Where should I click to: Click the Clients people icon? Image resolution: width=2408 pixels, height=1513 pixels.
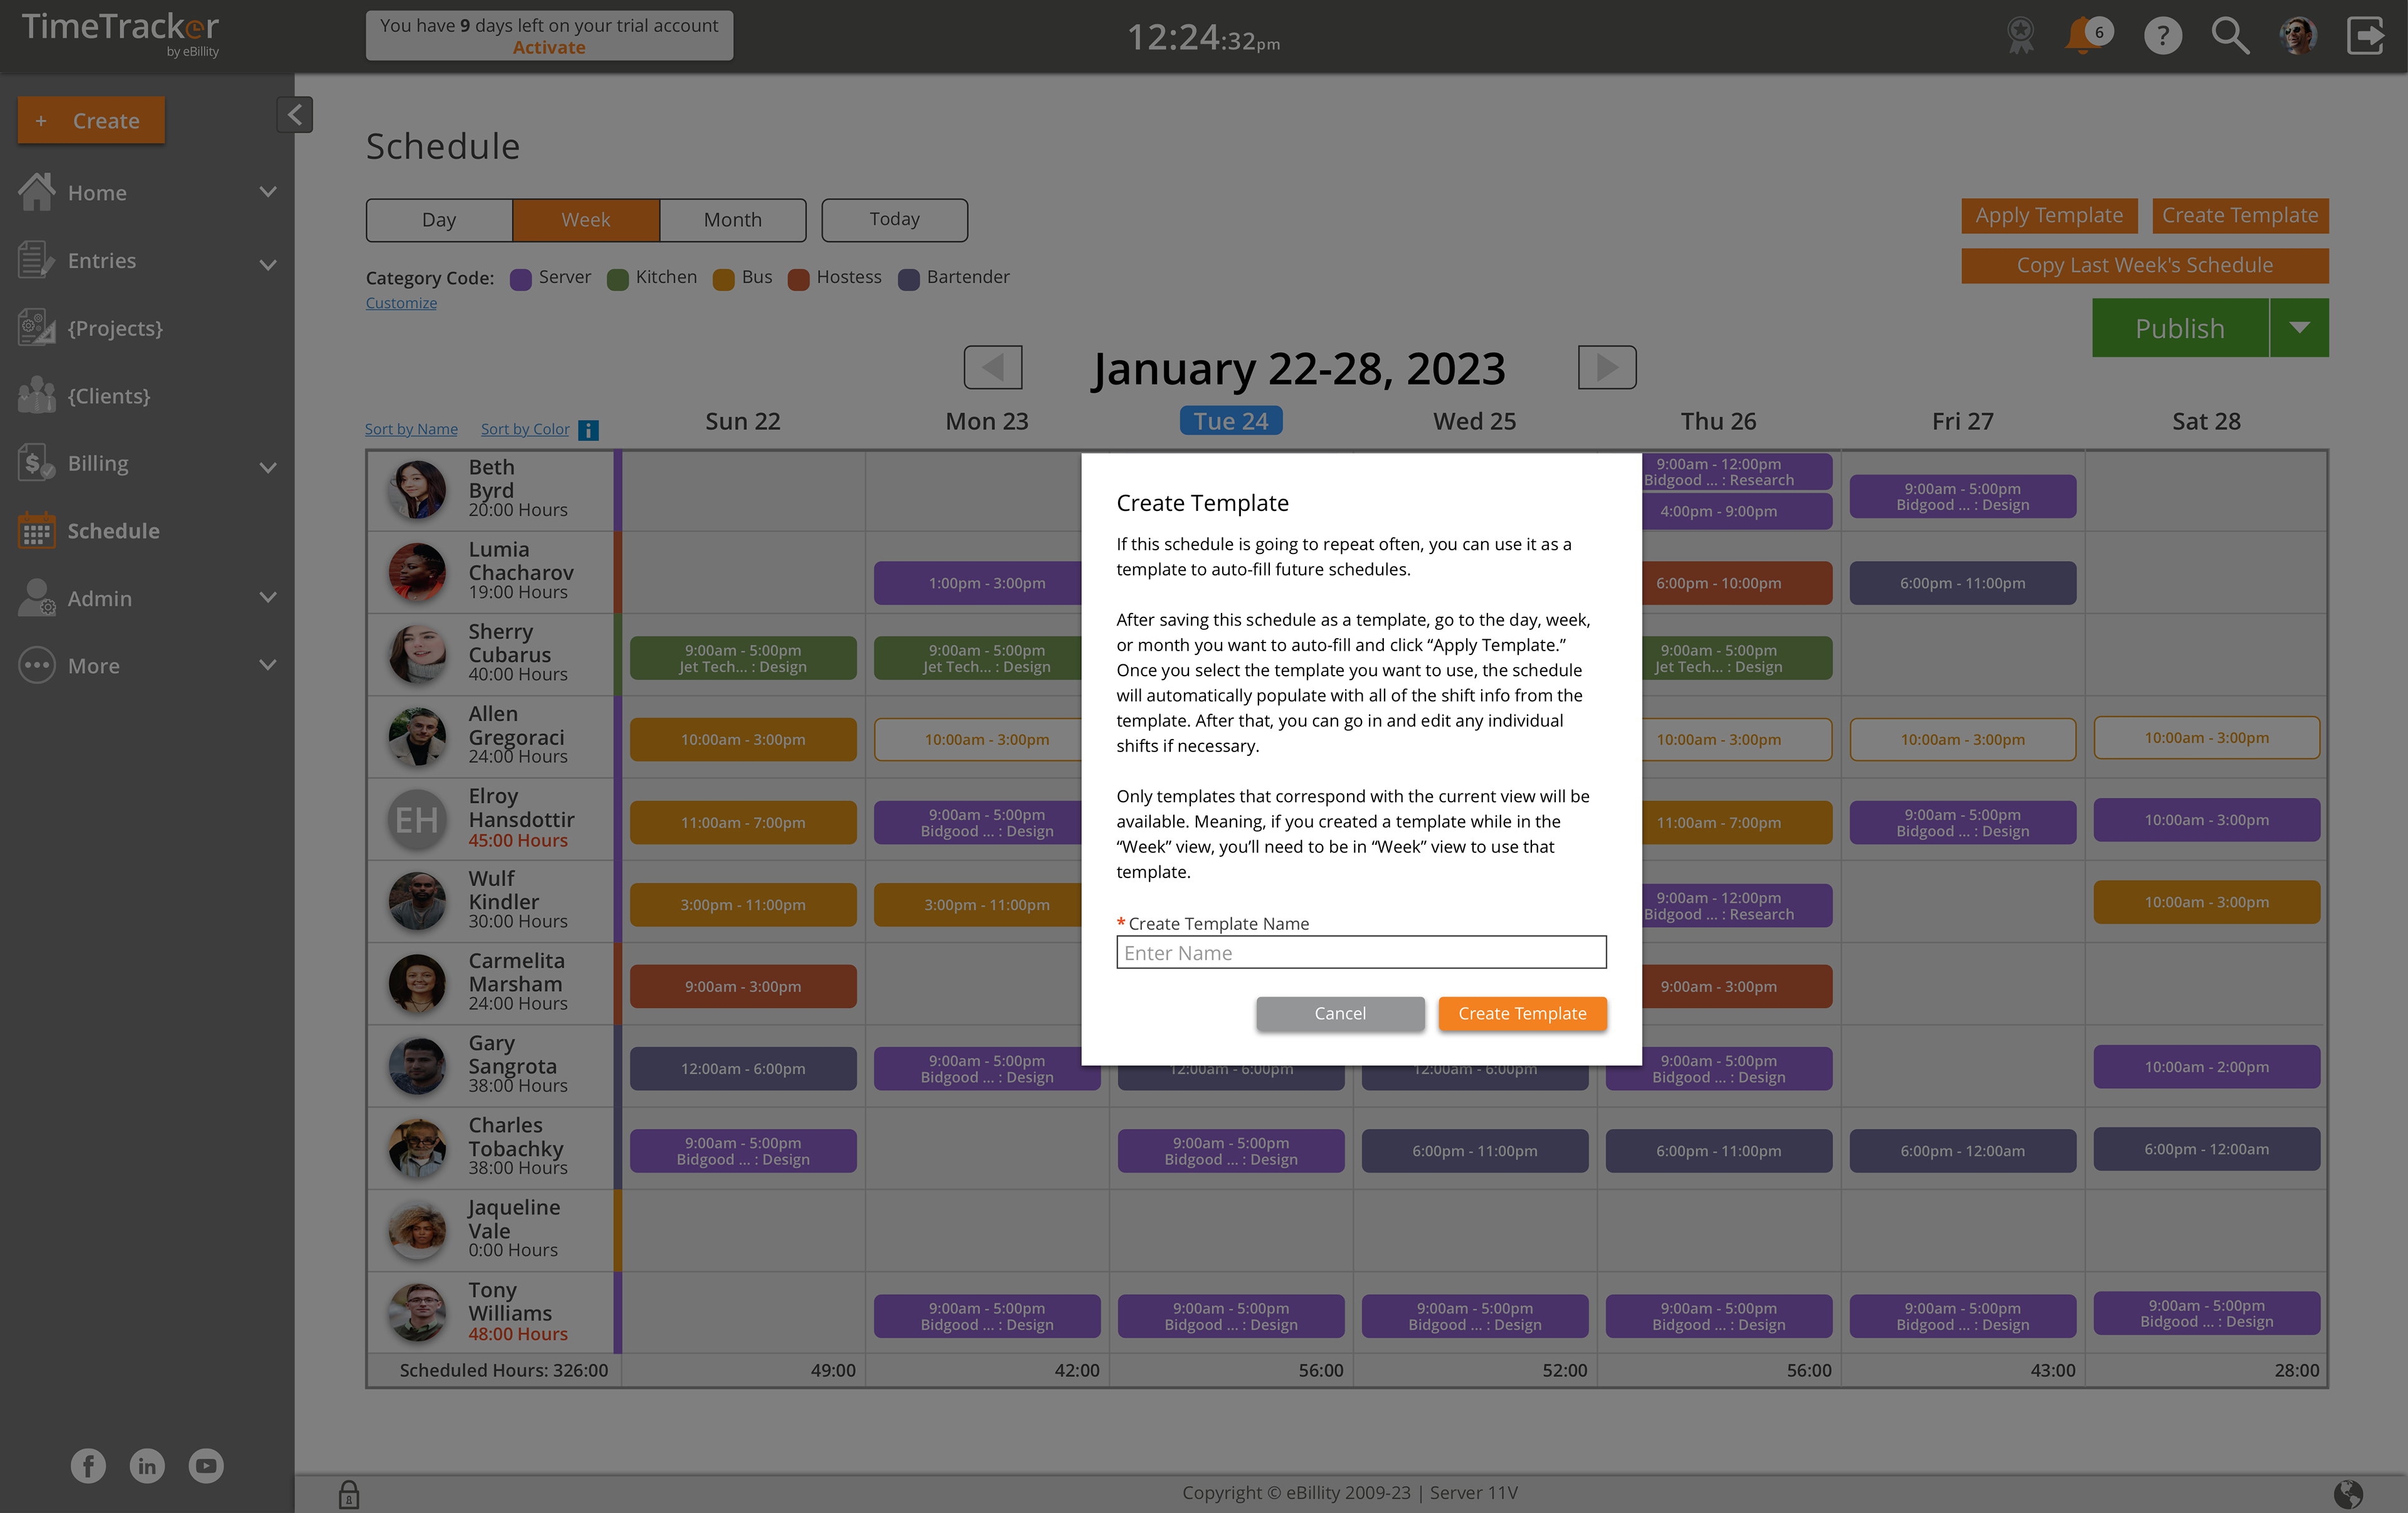[x=36, y=395]
